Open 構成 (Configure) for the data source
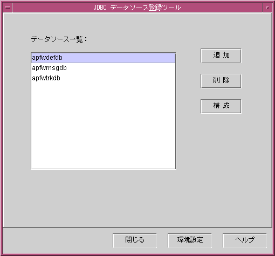275x256 pixels. (221, 106)
